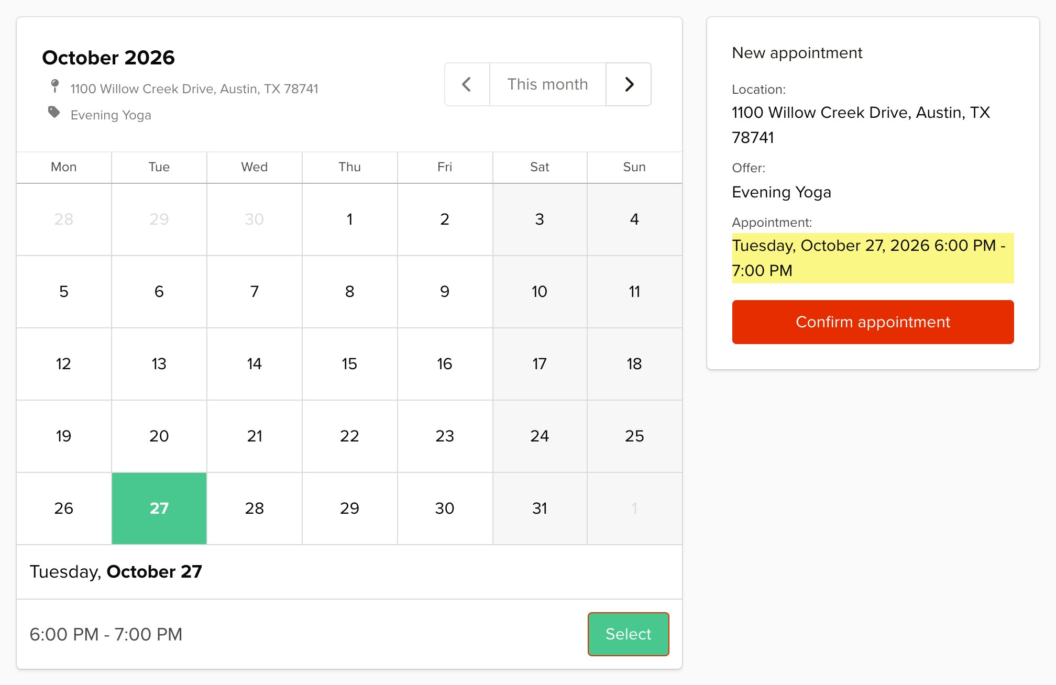
Task: Select Thursday October 22
Action: point(349,436)
